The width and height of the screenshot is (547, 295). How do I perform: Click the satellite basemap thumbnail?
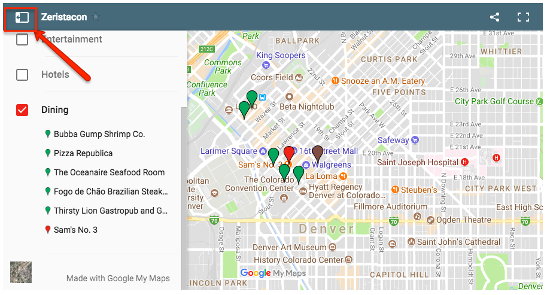[x=21, y=272]
